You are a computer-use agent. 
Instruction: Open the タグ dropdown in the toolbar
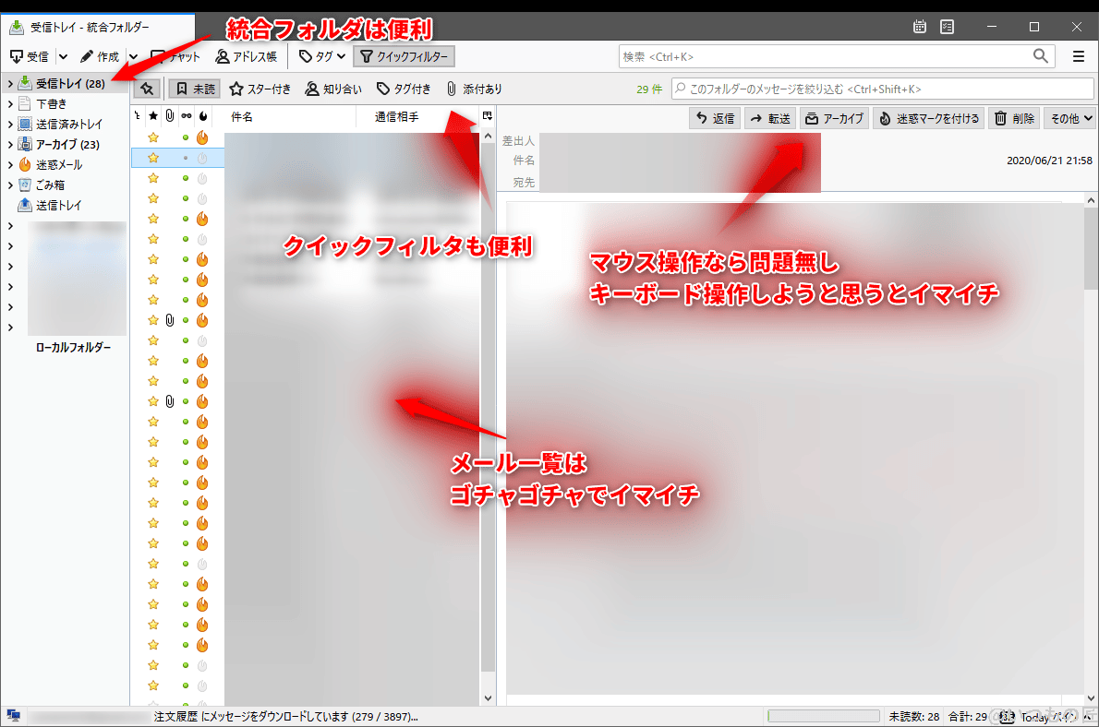point(320,56)
